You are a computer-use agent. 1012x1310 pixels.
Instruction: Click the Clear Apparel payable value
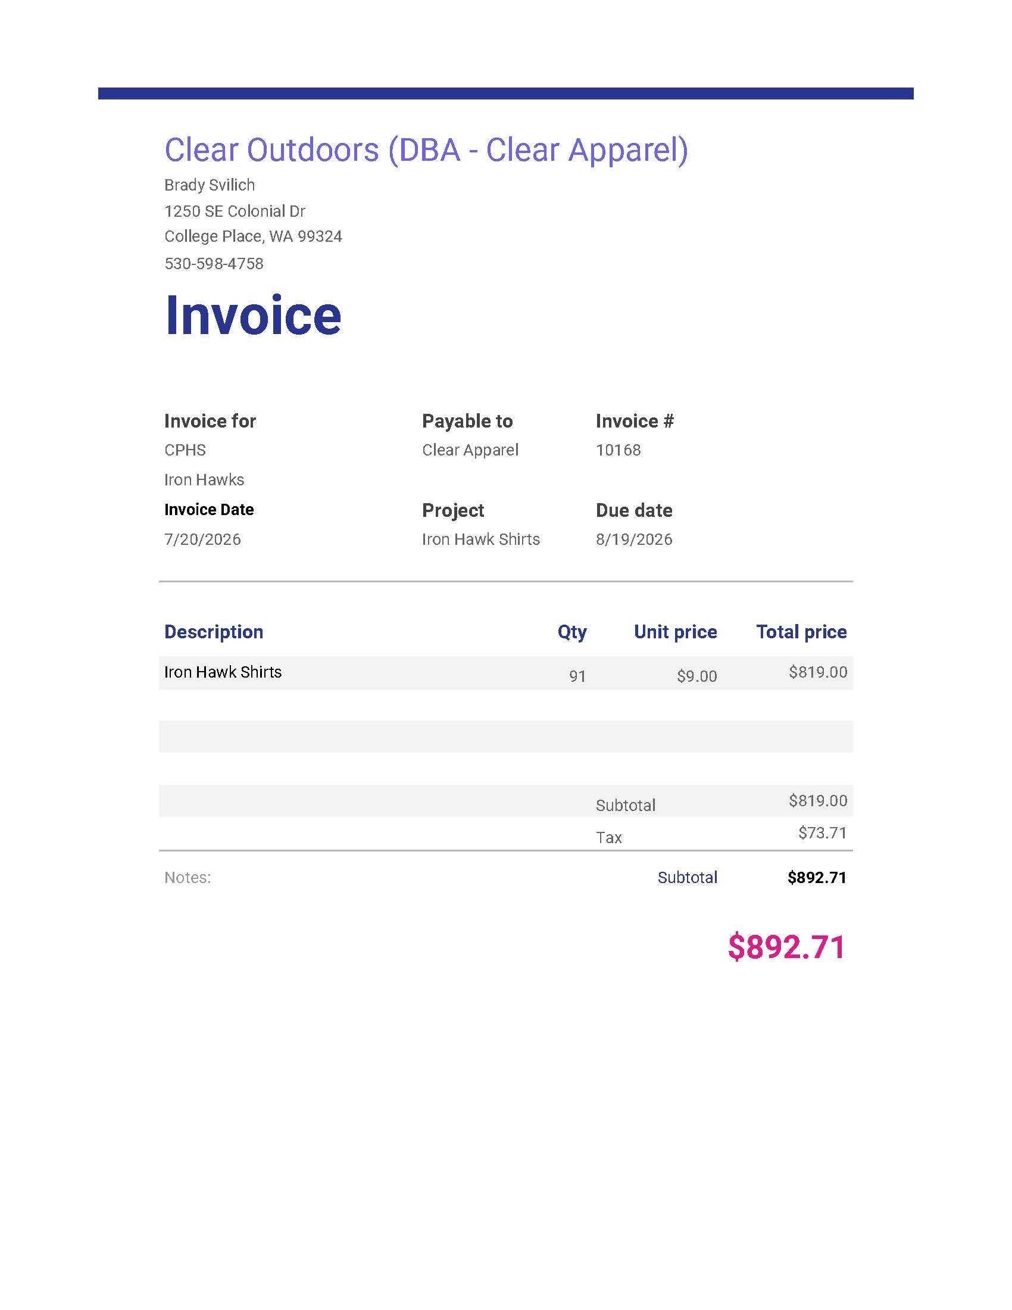click(471, 450)
